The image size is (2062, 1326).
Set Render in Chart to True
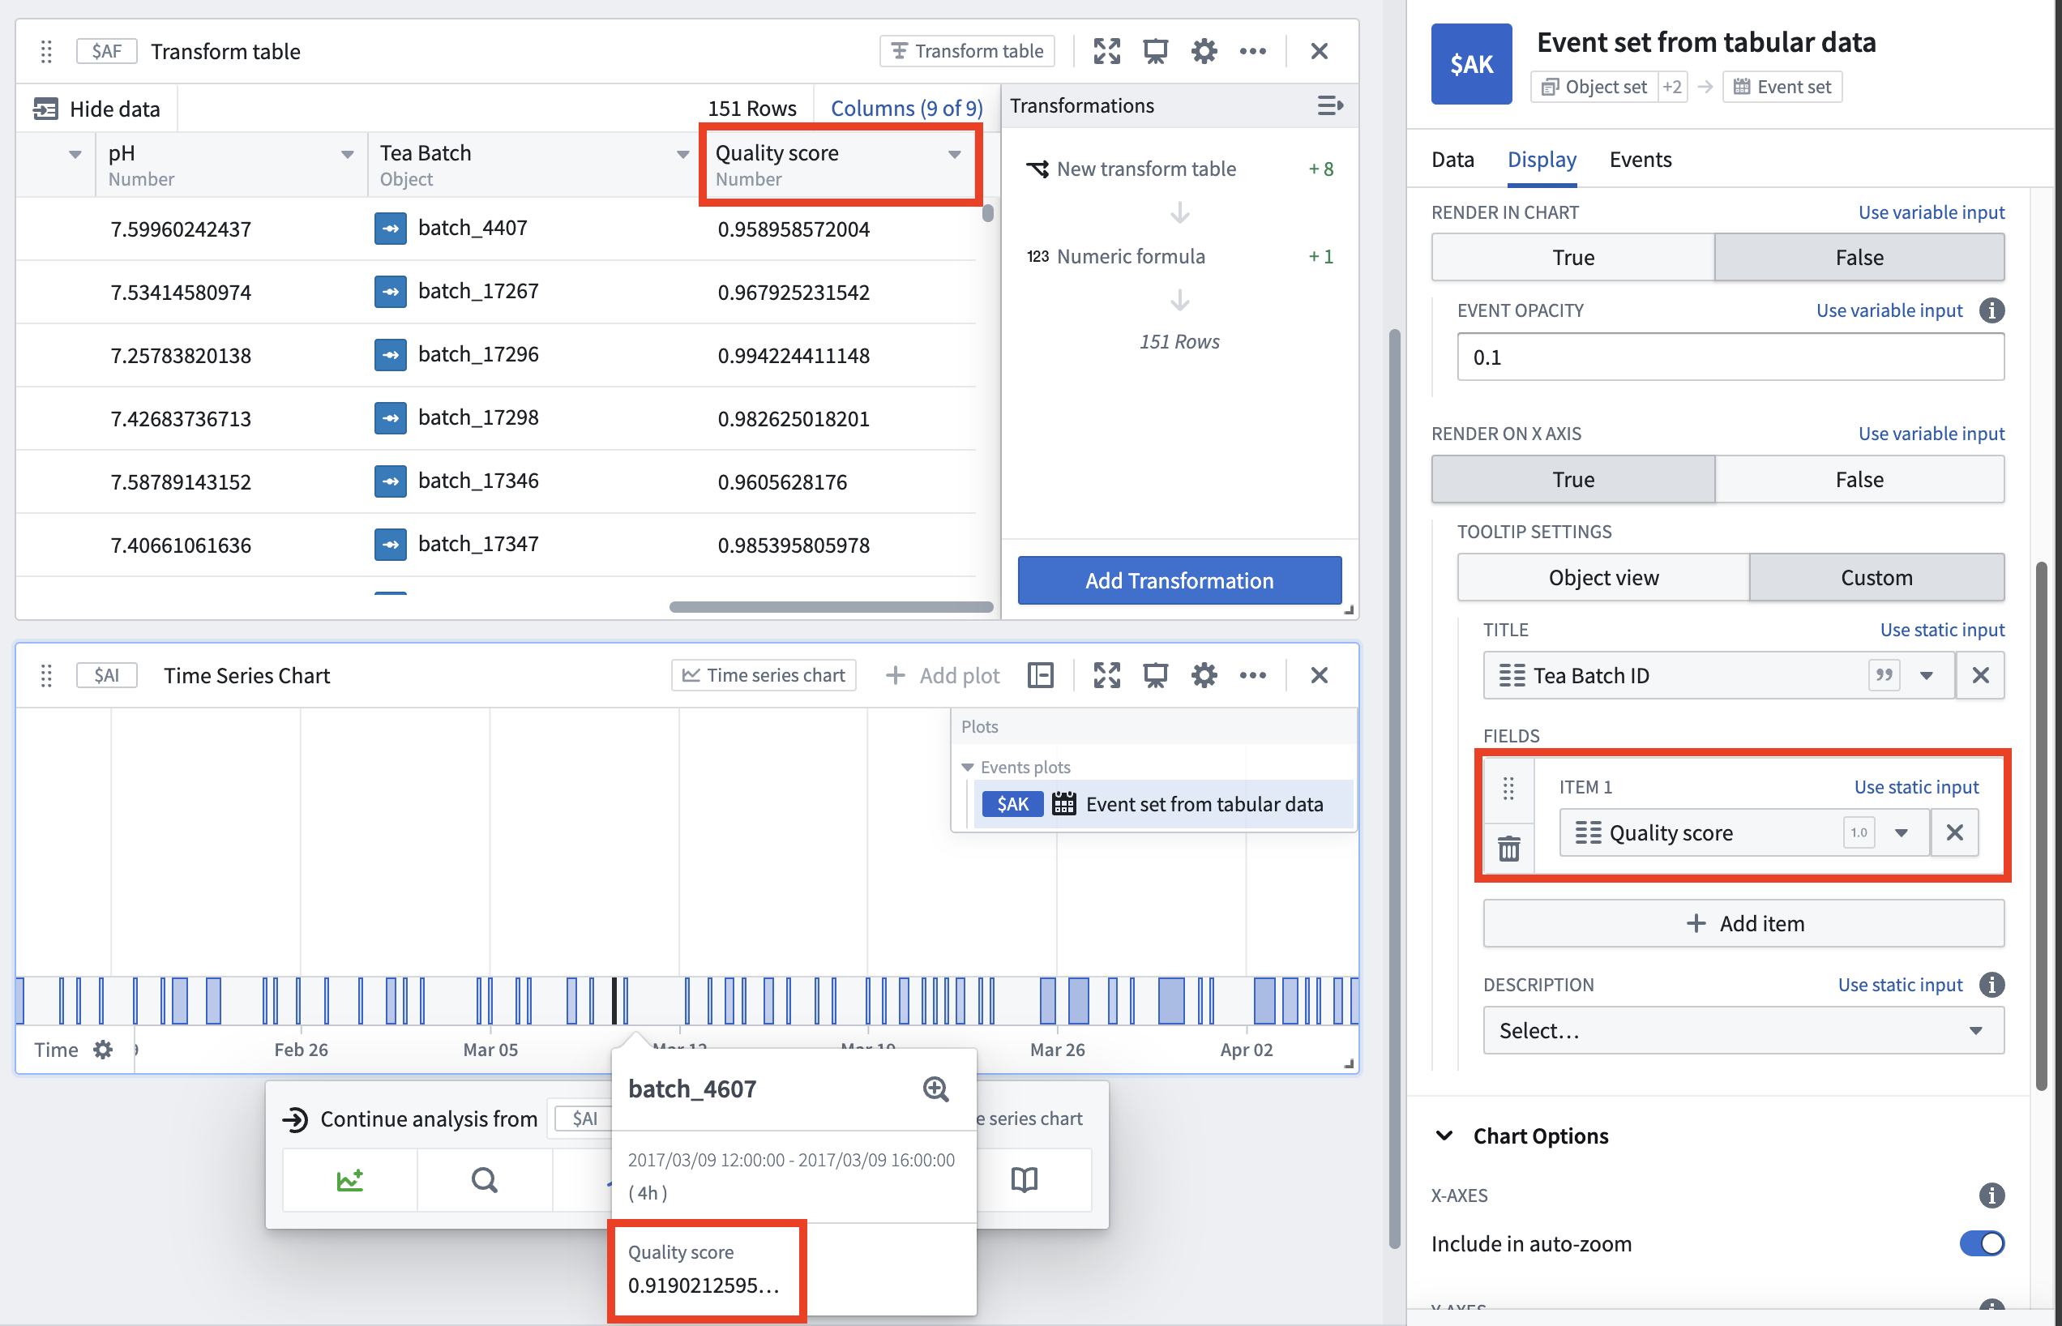tap(1572, 258)
